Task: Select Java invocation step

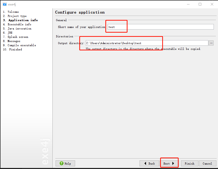Action: 17,28
